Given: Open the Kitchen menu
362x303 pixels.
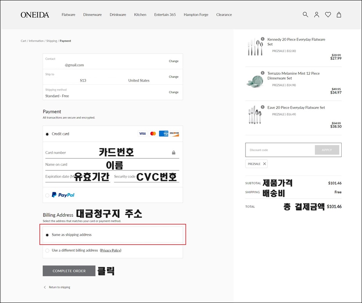Looking at the screenshot, I should tap(140, 15).
